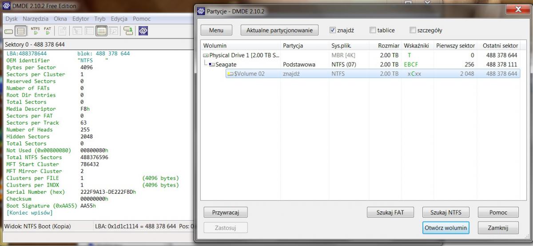Click the Boot Signature value AA55h

click(x=88, y=206)
